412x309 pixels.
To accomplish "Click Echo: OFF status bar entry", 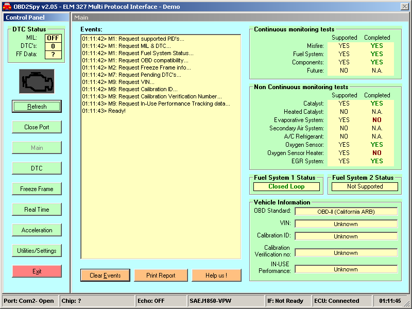I will [x=161, y=301].
